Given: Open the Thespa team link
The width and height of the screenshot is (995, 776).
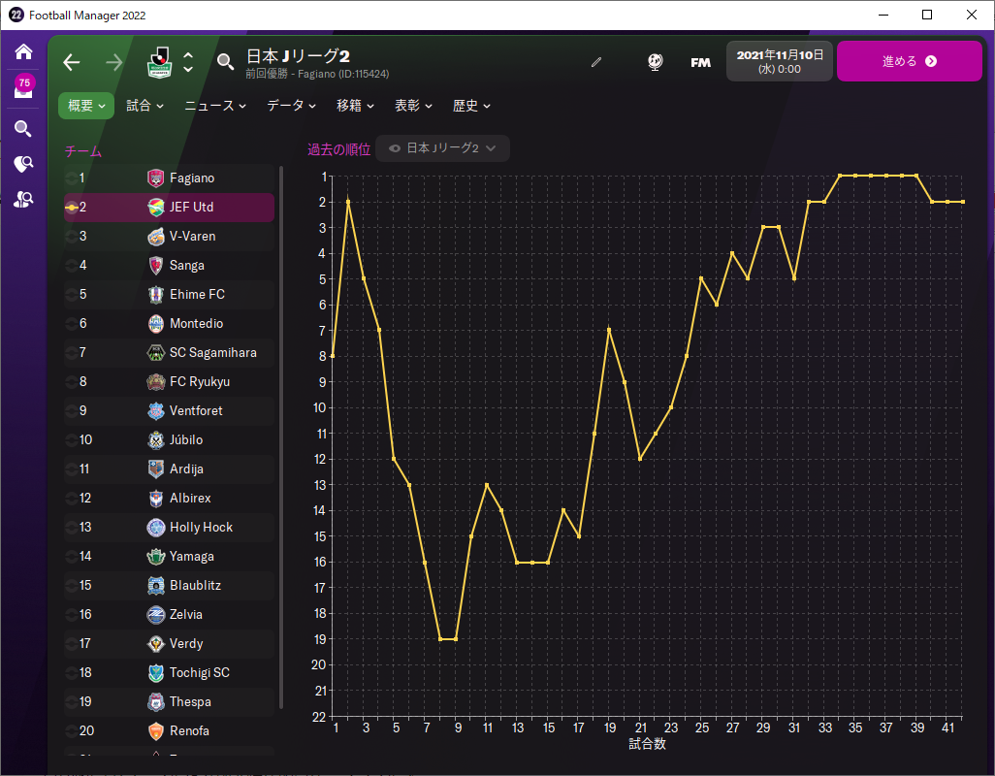Looking at the screenshot, I should tap(190, 702).
